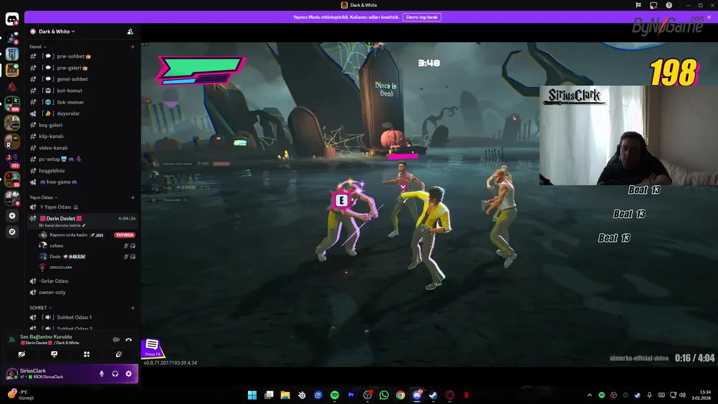Deafen with the headphones icon

(x=115, y=374)
